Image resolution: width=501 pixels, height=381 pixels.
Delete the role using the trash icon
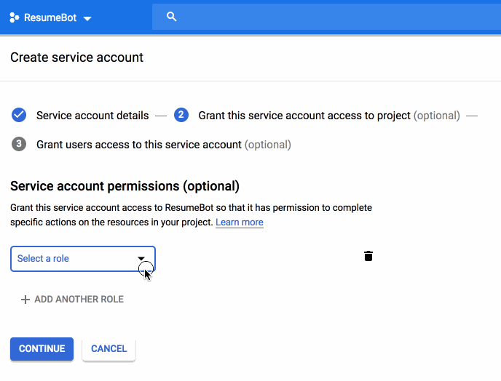(x=368, y=255)
